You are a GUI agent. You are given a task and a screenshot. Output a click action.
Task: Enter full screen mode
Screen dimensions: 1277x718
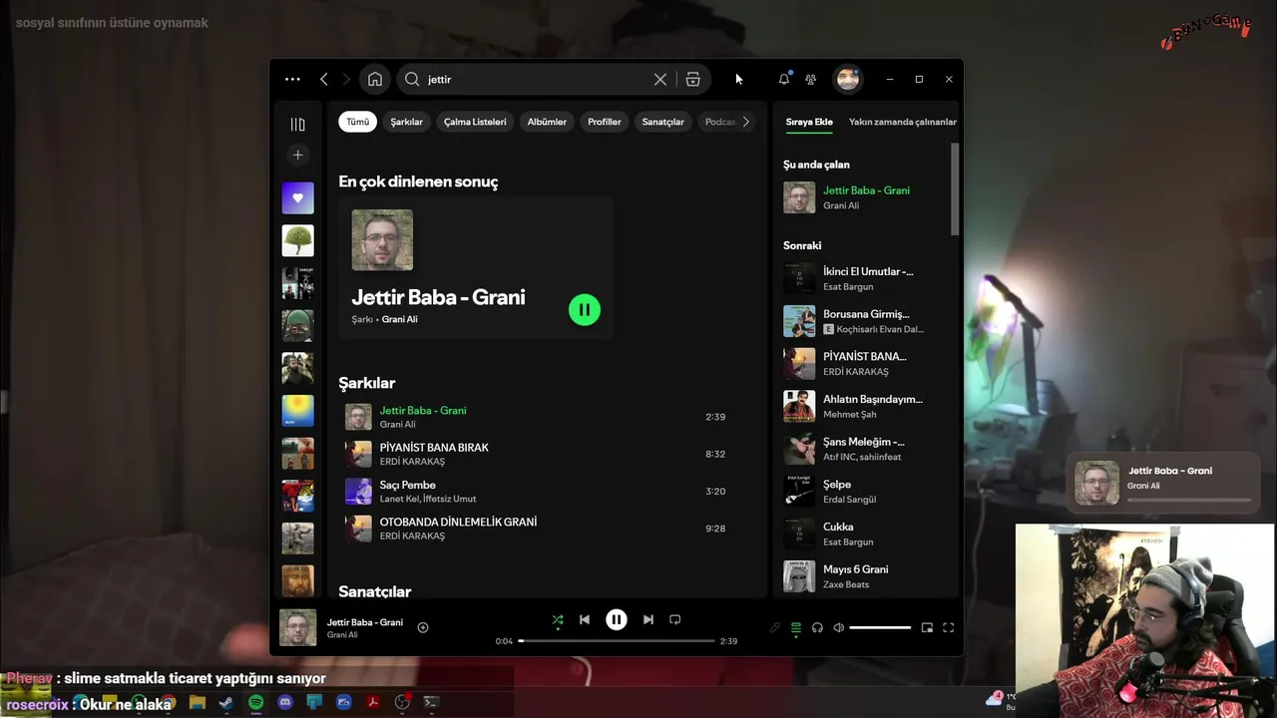(x=949, y=627)
